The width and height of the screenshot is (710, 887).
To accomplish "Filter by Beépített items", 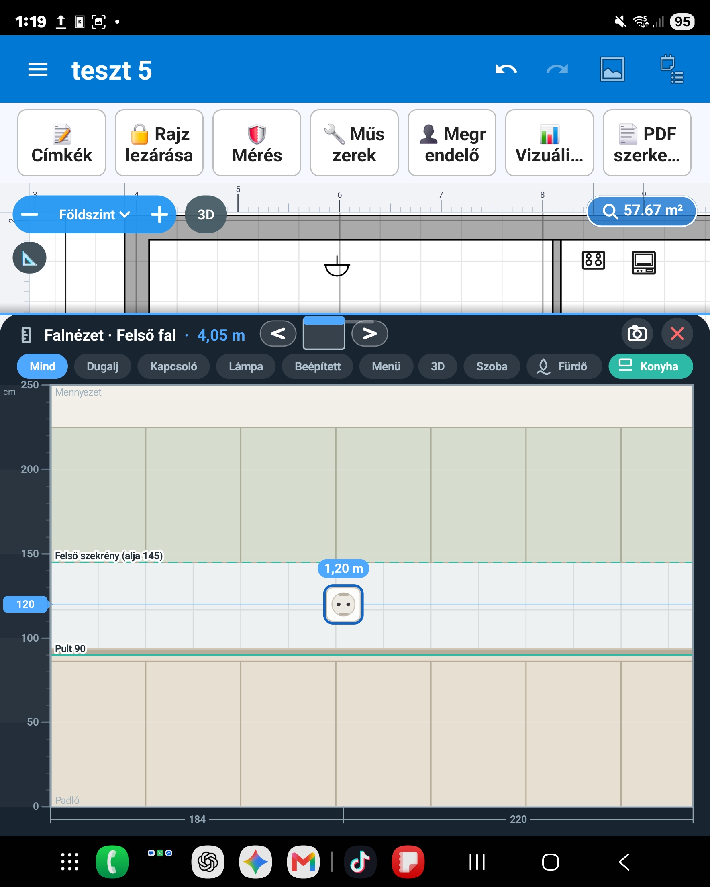I will pos(318,366).
